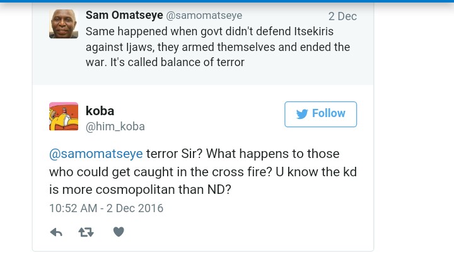Click the Follow button label

329,113
